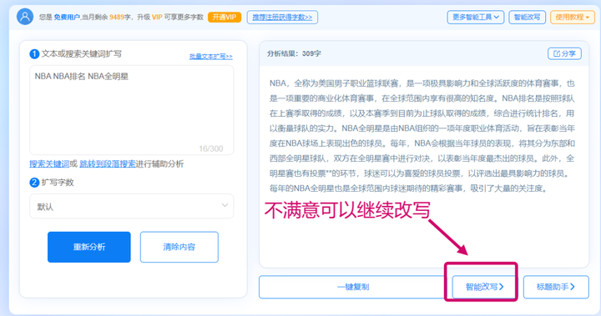
Task: Click the 重新分析 button
Action: tap(89, 247)
